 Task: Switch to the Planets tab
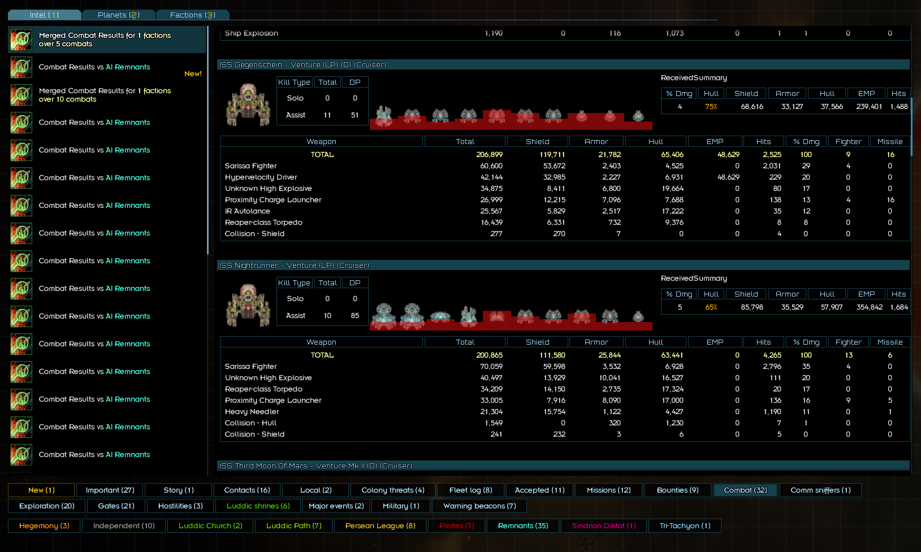tap(118, 15)
